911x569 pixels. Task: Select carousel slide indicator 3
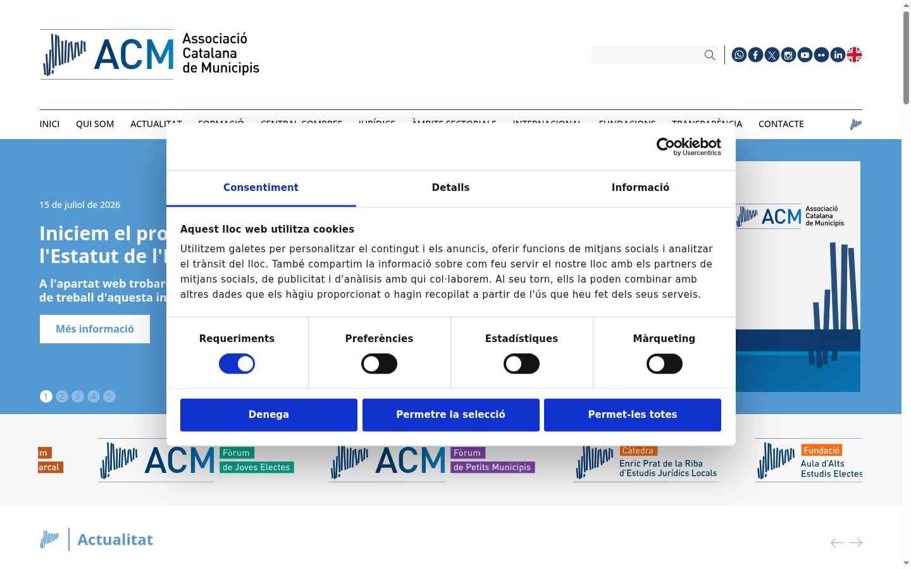(x=78, y=396)
